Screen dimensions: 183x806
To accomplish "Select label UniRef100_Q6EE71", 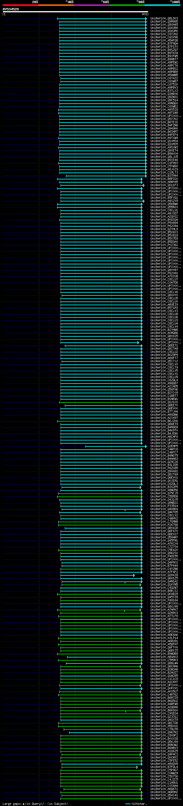I will (x=164, y=346).
